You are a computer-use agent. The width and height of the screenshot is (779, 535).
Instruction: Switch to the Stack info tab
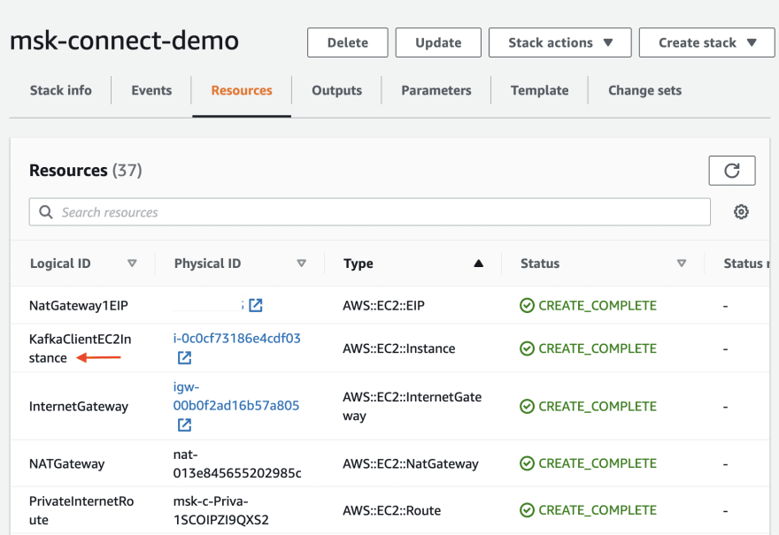(60, 90)
